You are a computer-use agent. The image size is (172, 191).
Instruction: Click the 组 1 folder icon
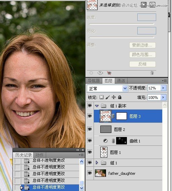103,163
